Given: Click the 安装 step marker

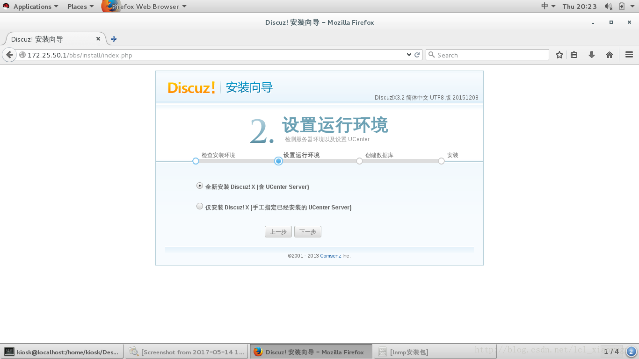Looking at the screenshot, I should click(x=441, y=161).
